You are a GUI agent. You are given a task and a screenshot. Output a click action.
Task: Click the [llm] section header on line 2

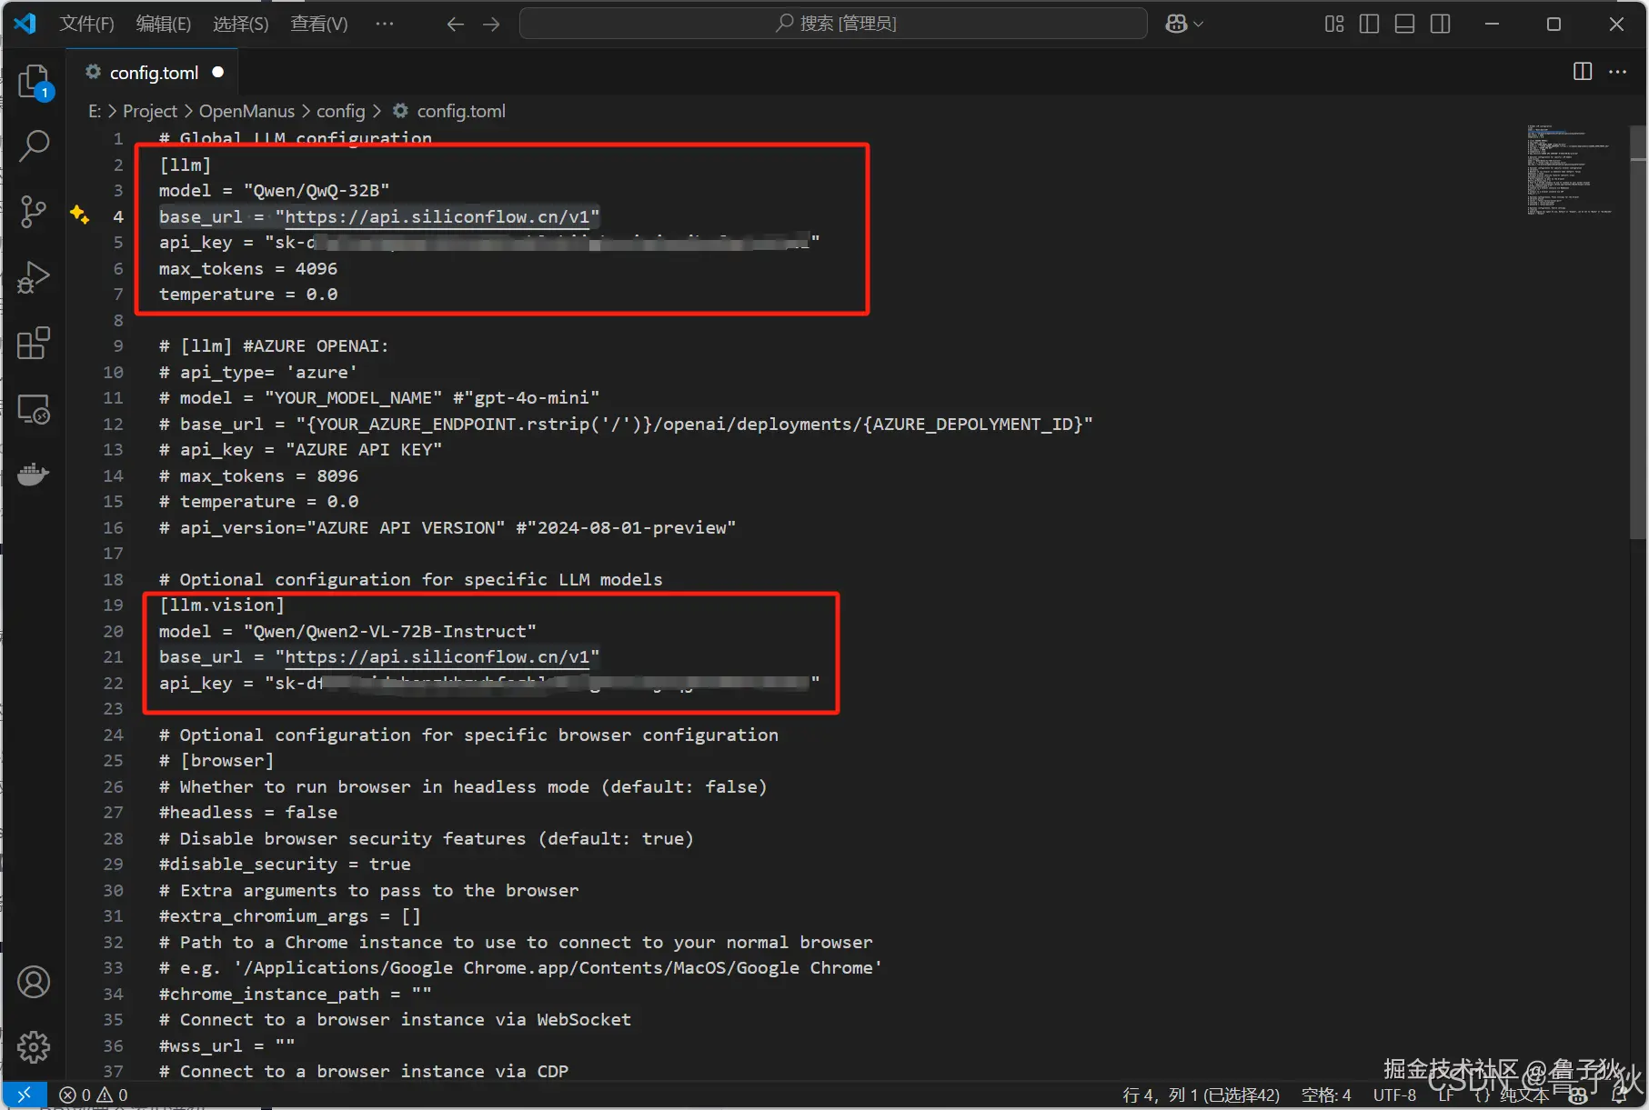point(185,165)
